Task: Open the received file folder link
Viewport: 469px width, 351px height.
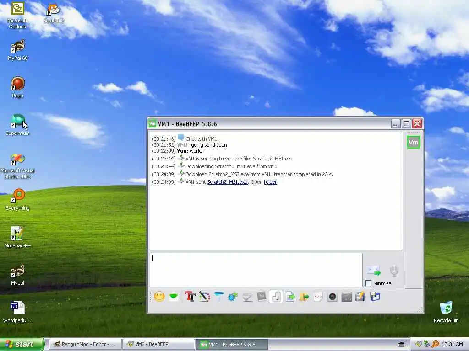Action: (x=270, y=182)
